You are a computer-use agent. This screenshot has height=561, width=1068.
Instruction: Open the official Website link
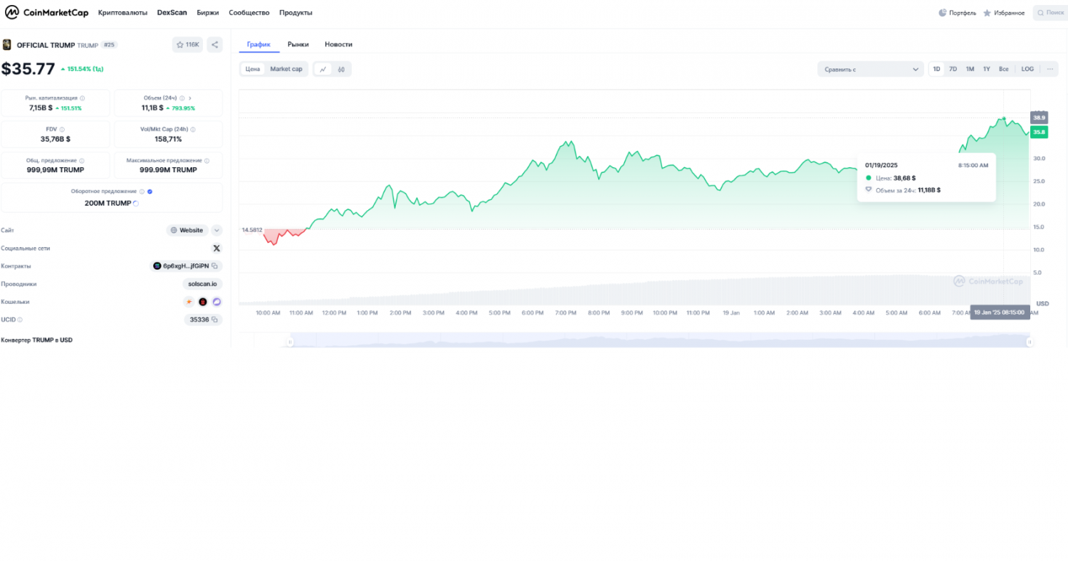(187, 230)
